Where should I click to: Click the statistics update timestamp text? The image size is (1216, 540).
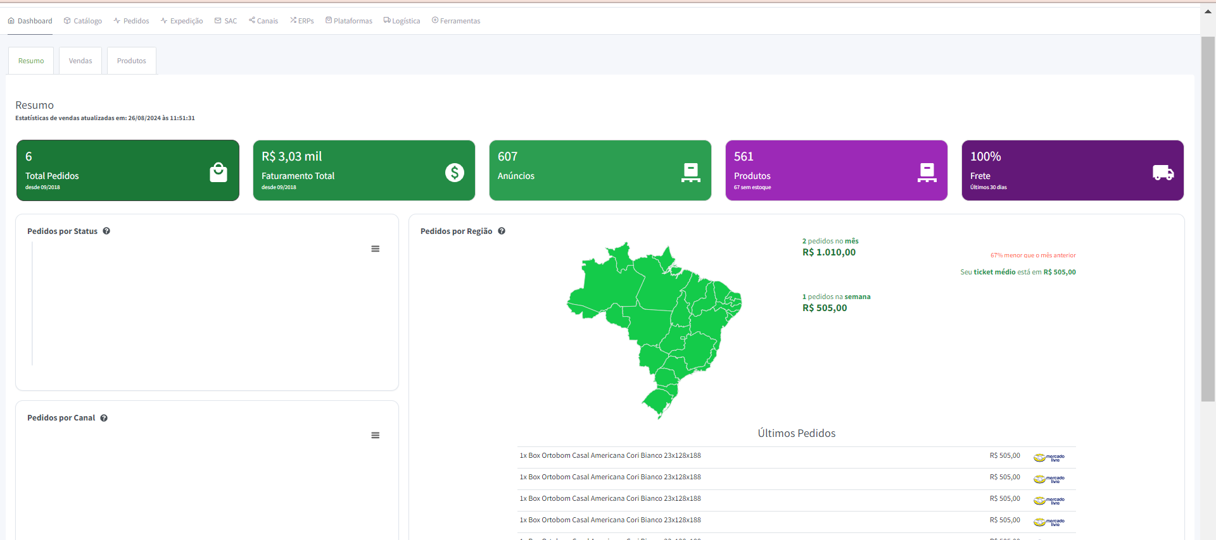(105, 118)
